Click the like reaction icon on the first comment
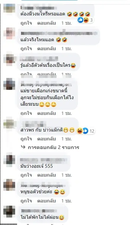130x225 pixels. click(81, 20)
